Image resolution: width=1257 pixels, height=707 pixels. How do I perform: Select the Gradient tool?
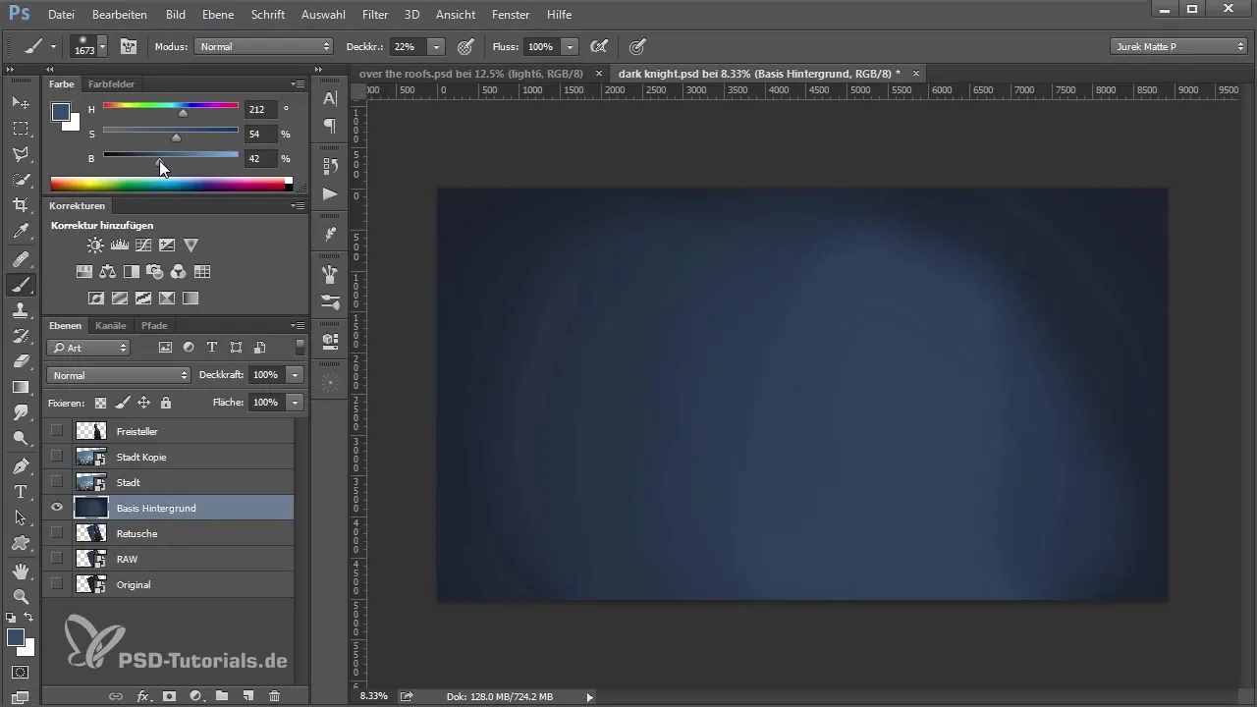pyautogui.click(x=20, y=387)
